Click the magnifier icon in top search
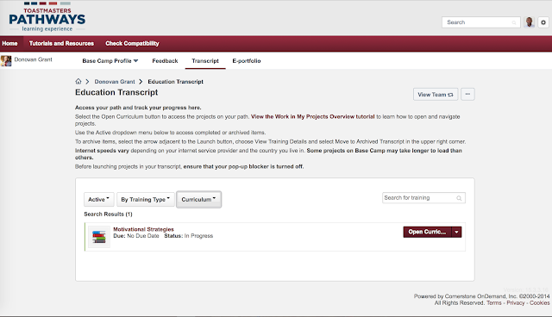 coord(514,22)
